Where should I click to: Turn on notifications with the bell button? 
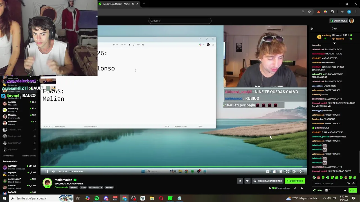[x=240, y=181]
